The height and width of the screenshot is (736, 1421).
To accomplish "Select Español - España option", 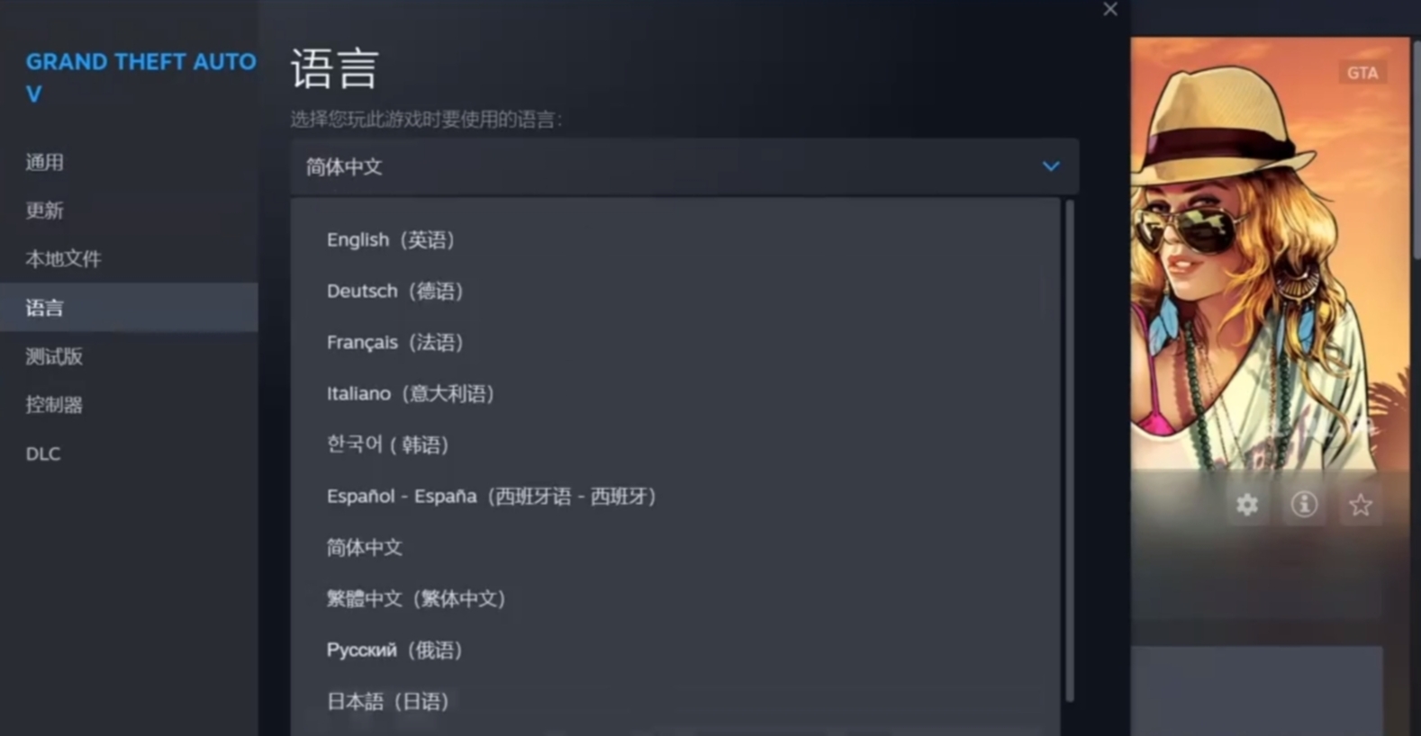I will coord(675,496).
